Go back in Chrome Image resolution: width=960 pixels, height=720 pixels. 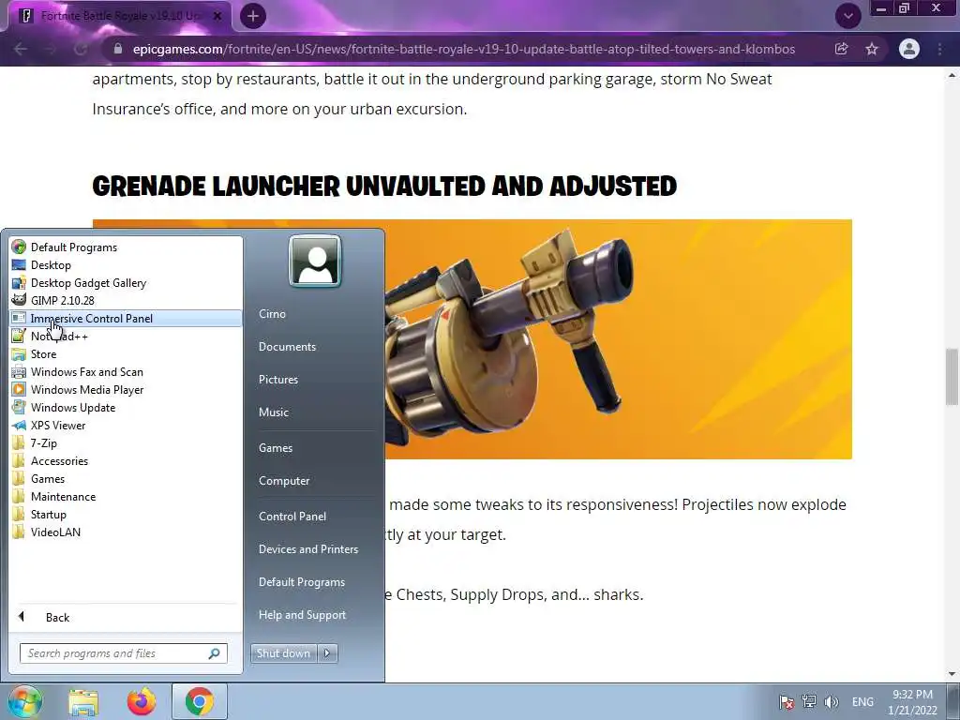point(21,49)
